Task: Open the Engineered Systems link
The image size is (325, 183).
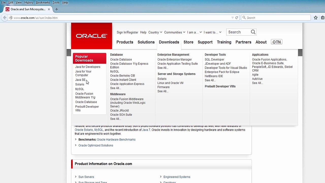Action: [x=177, y=177]
